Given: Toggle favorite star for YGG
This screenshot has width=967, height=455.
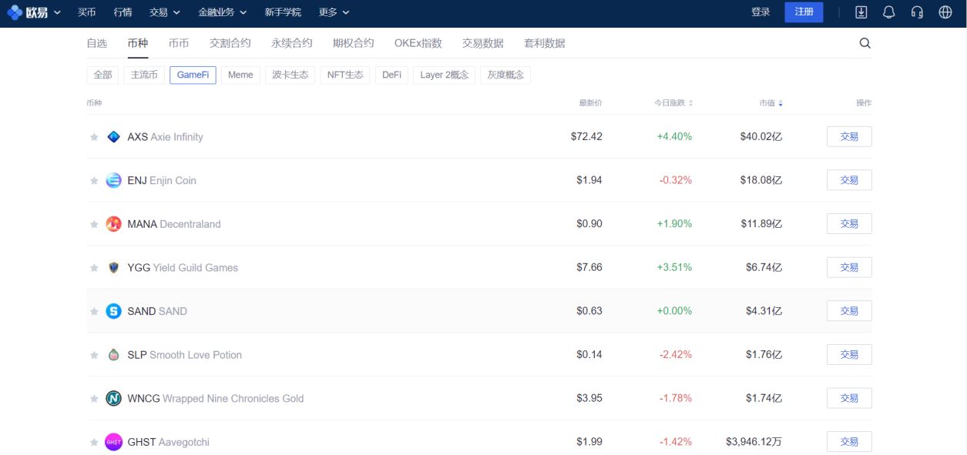Looking at the screenshot, I should (94, 268).
